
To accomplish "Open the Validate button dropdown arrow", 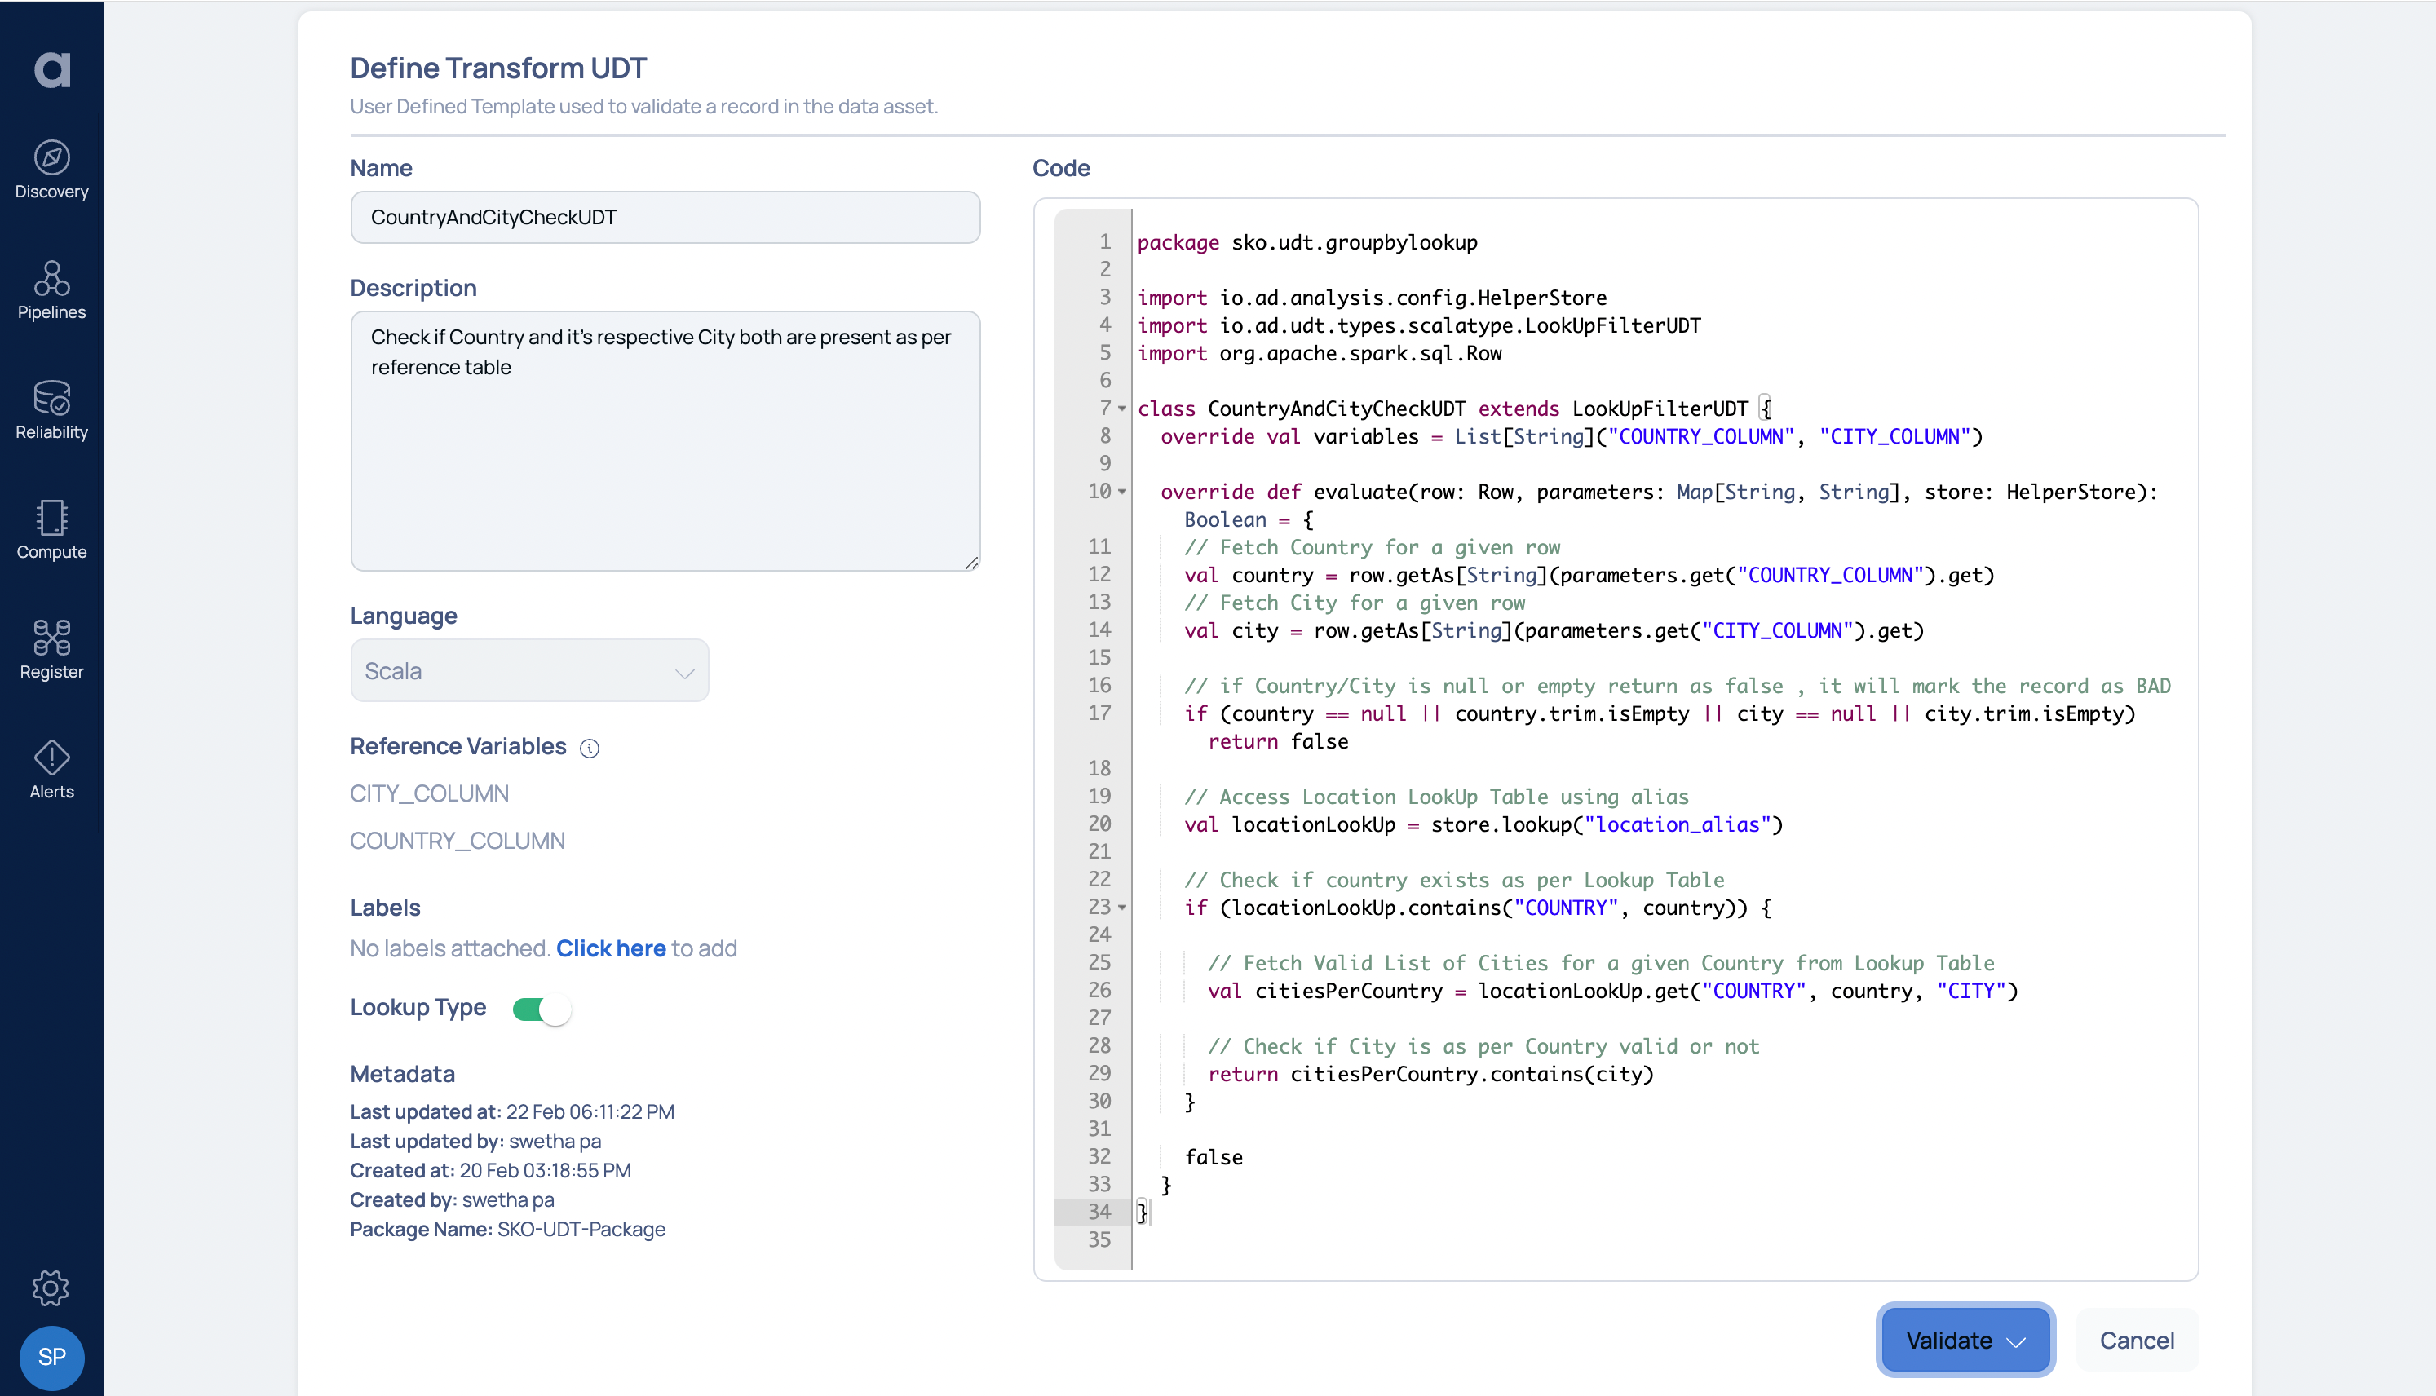I will (x=2017, y=1341).
